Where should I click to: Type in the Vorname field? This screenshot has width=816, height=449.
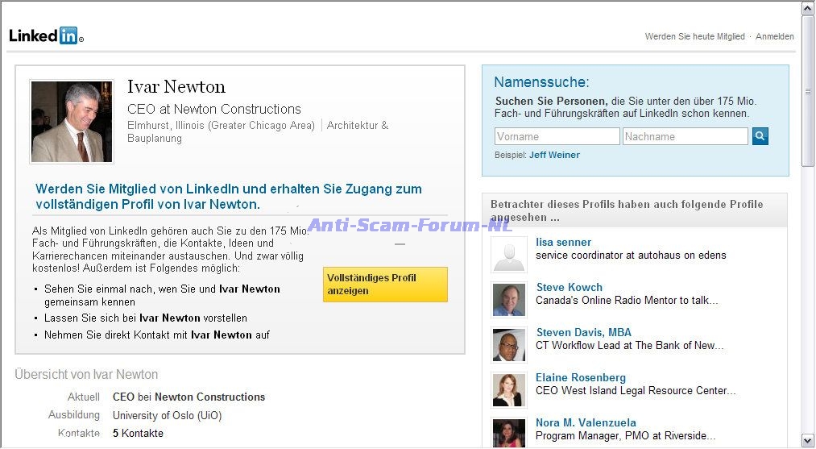(x=557, y=136)
